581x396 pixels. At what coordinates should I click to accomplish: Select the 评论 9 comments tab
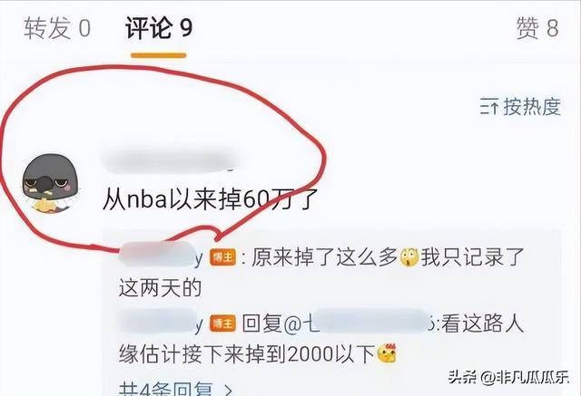[x=159, y=28]
